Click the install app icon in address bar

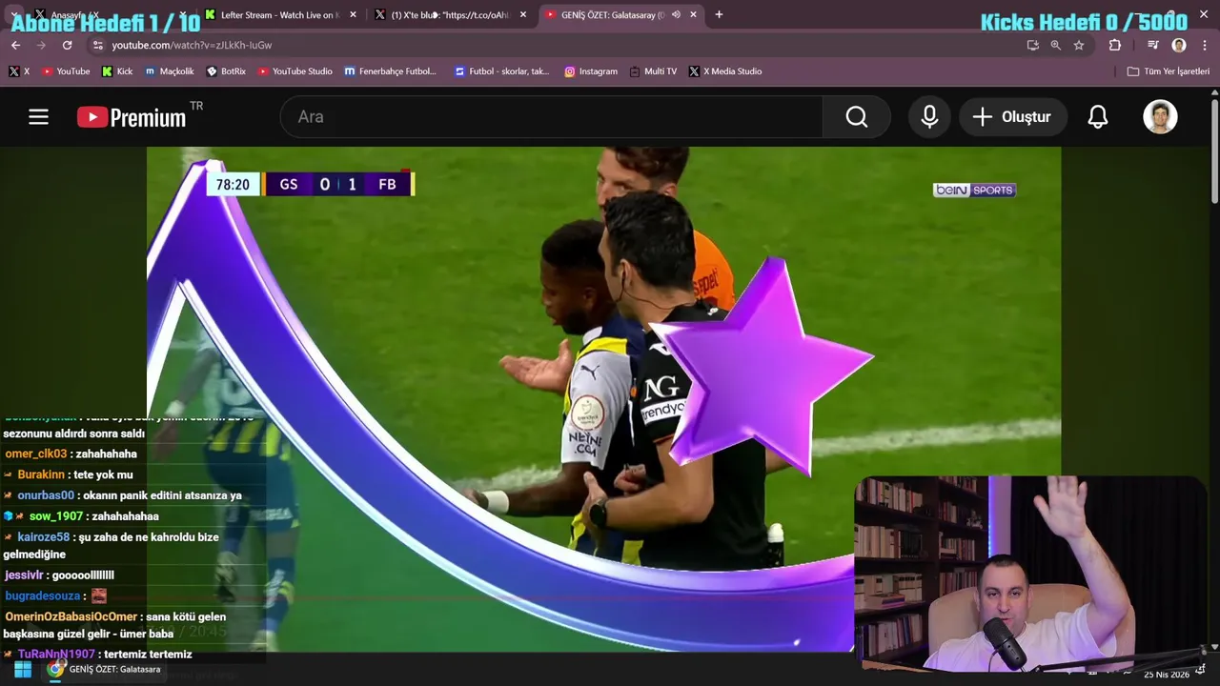coord(1032,45)
